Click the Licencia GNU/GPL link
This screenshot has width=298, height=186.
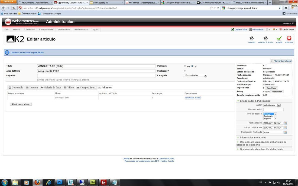pos(166,158)
